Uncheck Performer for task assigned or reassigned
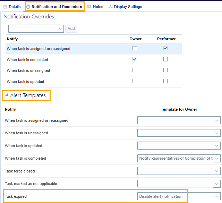 tap(165, 48)
